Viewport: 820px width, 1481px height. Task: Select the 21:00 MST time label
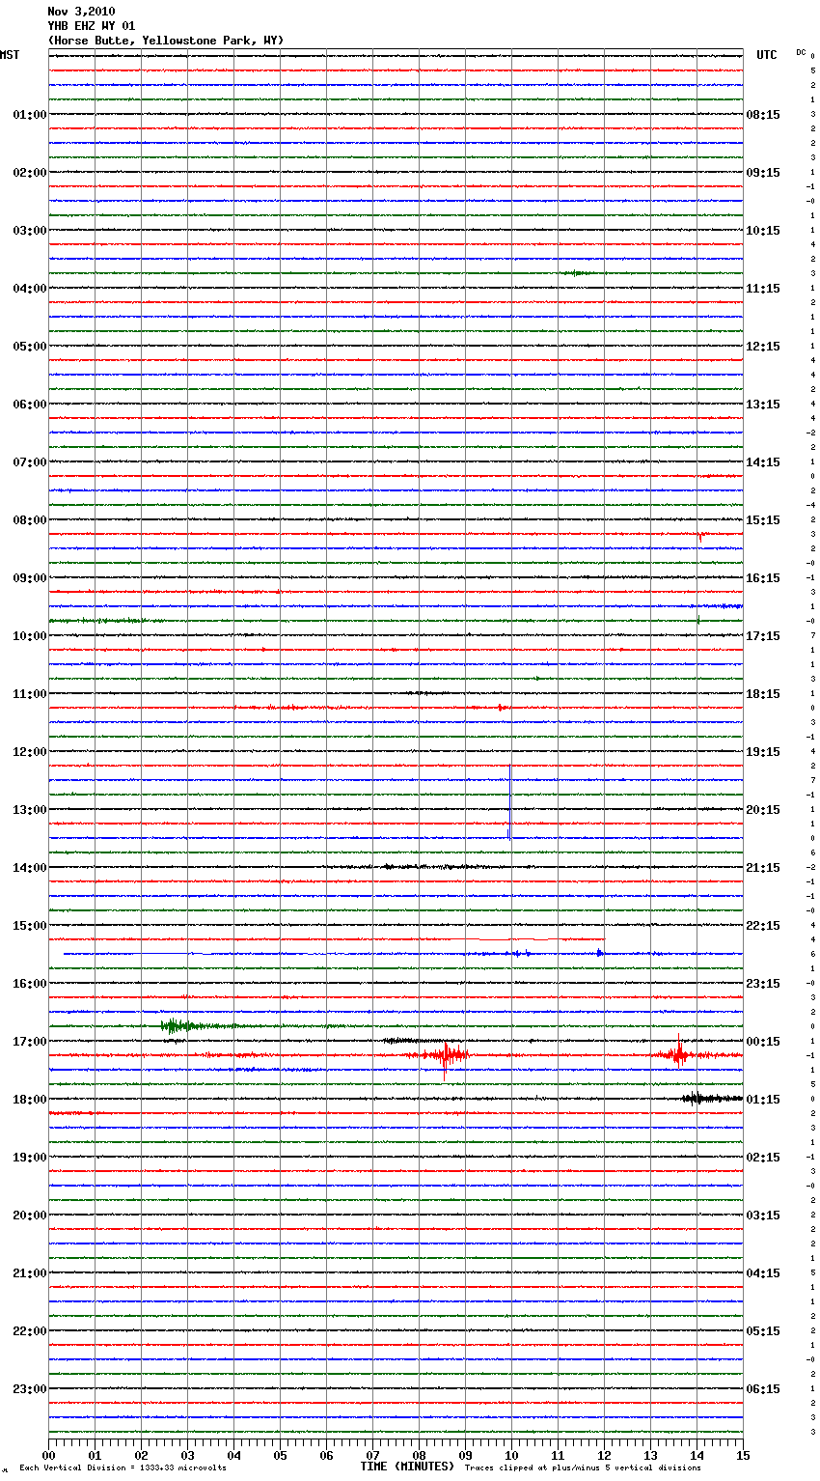[x=30, y=1273]
